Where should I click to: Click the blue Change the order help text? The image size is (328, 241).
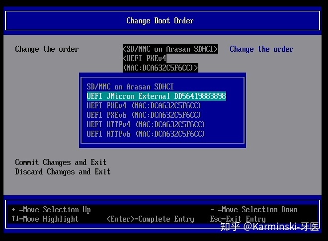tap(261, 49)
